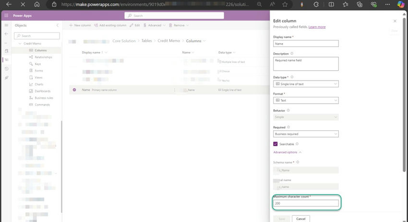Image resolution: width=408 pixels, height=222 pixels.
Task: Click the back arrow in the left rail
Action: coord(7,34)
